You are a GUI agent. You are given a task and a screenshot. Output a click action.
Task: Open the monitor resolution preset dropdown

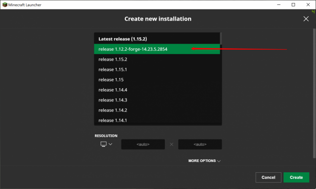(x=106, y=144)
